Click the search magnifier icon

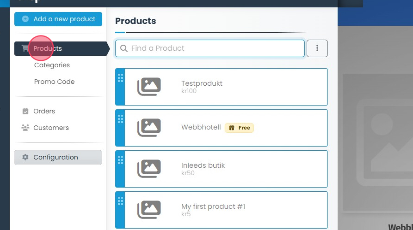pos(124,48)
